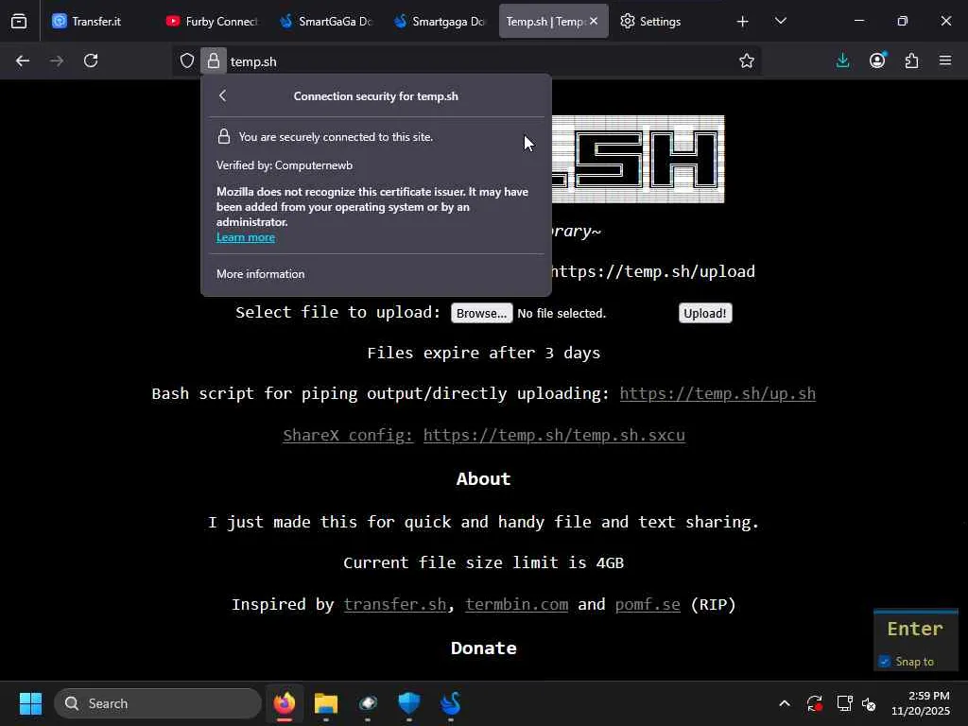Open the extensions puzzle icon
Screen dimensions: 968x726
tap(912, 60)
